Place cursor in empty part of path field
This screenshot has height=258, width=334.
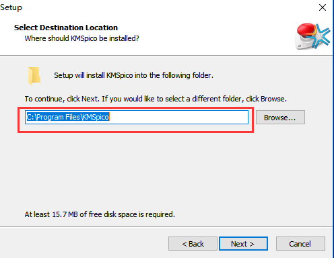(178, 117)
